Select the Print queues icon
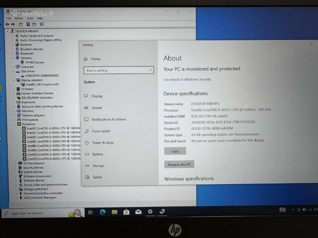This screenshot has height=238, width=318. [x=19, y=120]
